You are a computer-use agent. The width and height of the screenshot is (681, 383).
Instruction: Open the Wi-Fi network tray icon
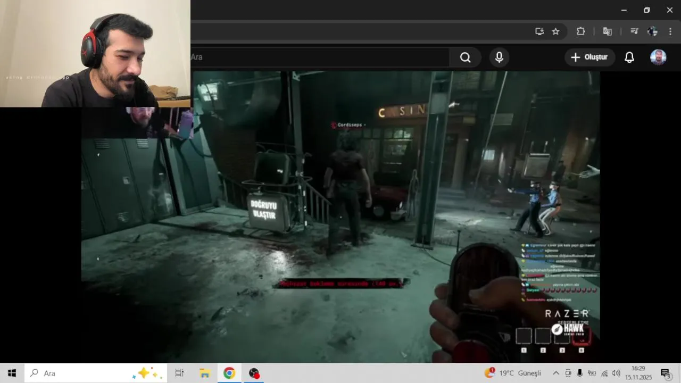click(604, 373)
